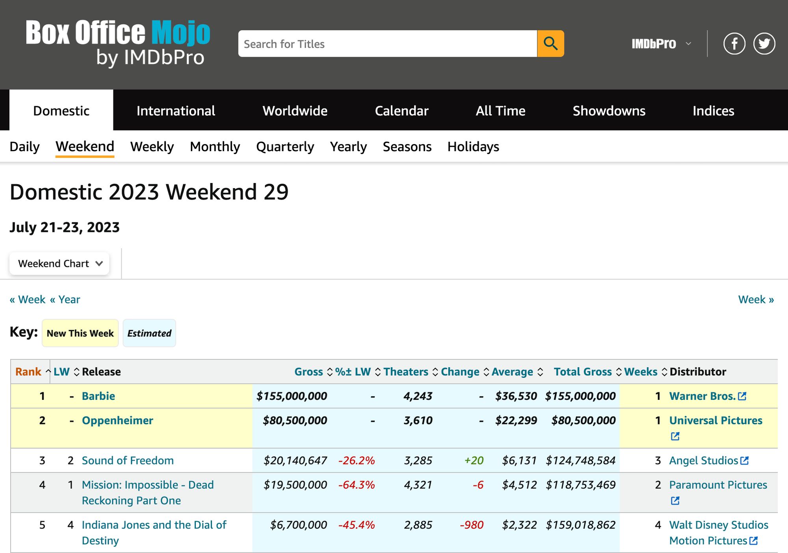Click the orange search magnifier button

click(550, 44)
